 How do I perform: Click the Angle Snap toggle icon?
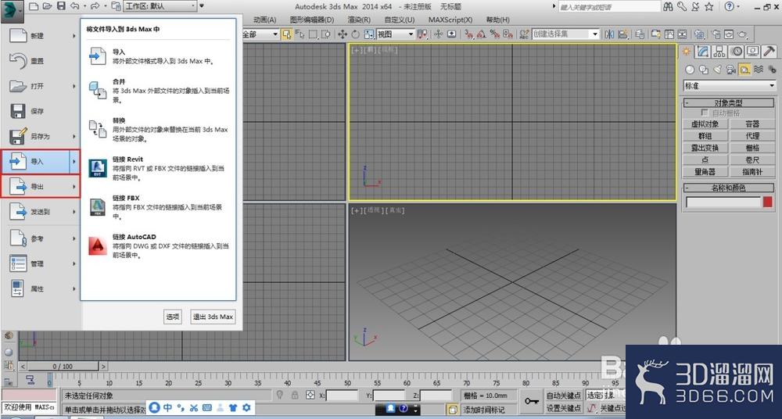[481, 34]
